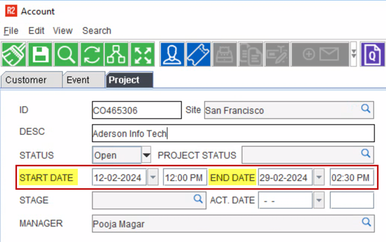386x242 pixels.
Task: Open the STATUS dropdown showing Open
Action: tap(146, 155)
